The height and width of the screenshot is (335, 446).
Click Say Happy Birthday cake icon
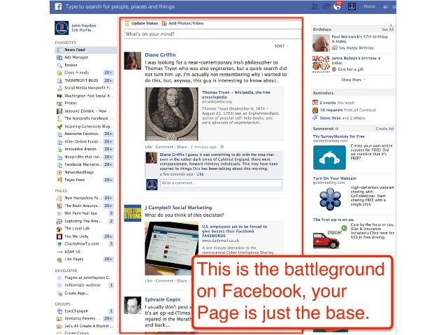tap(335, 48)
